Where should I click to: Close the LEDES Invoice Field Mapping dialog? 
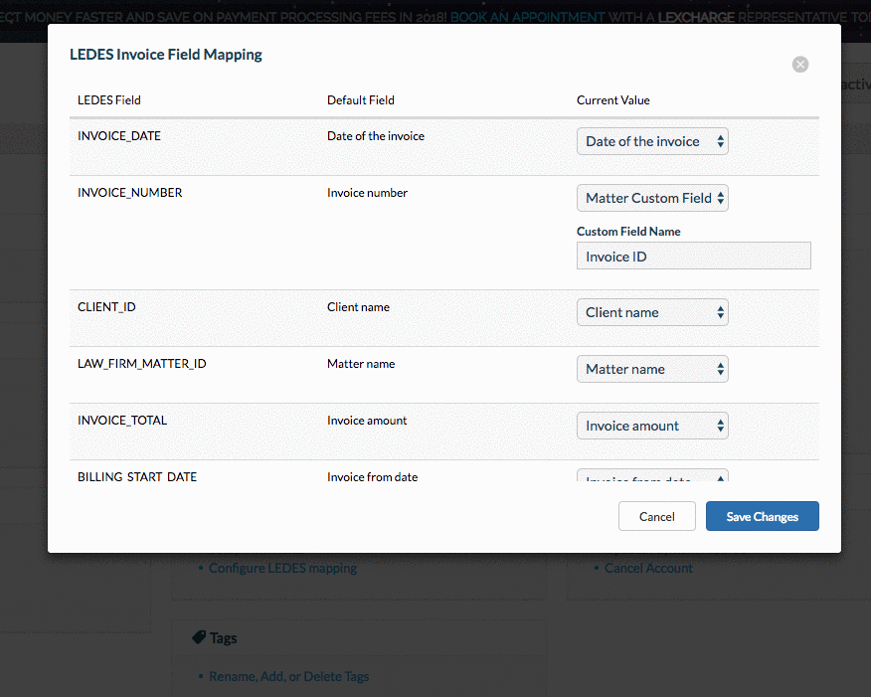799,64
